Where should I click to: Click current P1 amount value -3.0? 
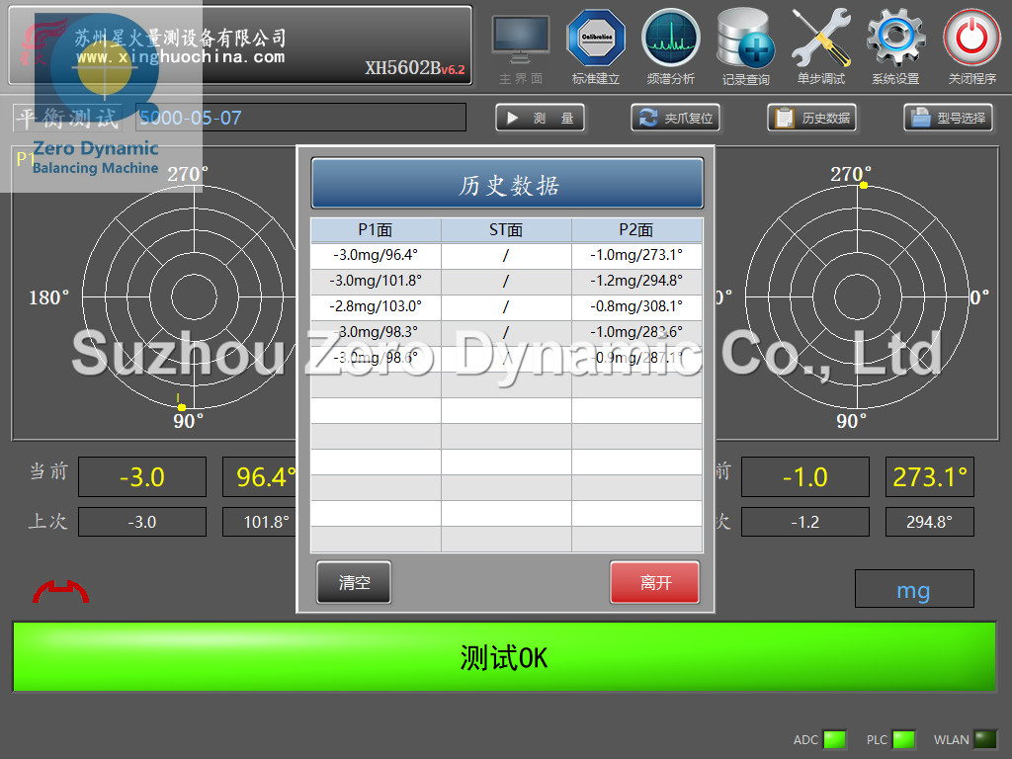[142, 477]
